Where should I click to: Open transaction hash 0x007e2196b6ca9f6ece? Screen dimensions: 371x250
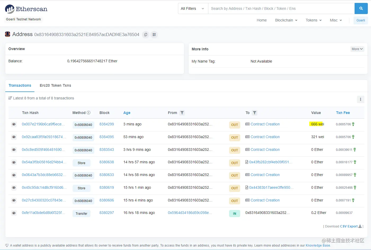click(44, 124)
